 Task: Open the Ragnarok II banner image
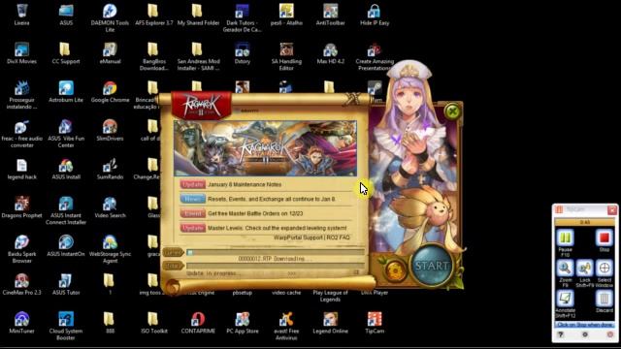(265, 148)
